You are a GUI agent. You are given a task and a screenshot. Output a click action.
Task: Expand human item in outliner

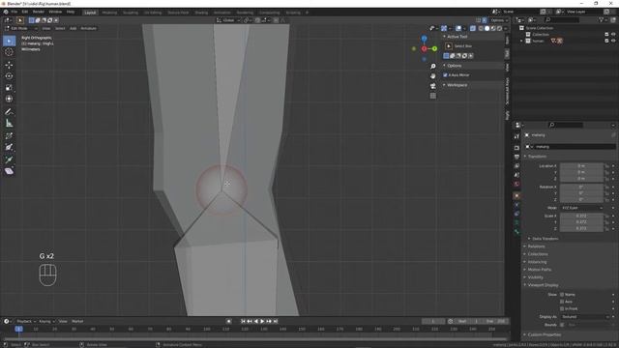521,41
